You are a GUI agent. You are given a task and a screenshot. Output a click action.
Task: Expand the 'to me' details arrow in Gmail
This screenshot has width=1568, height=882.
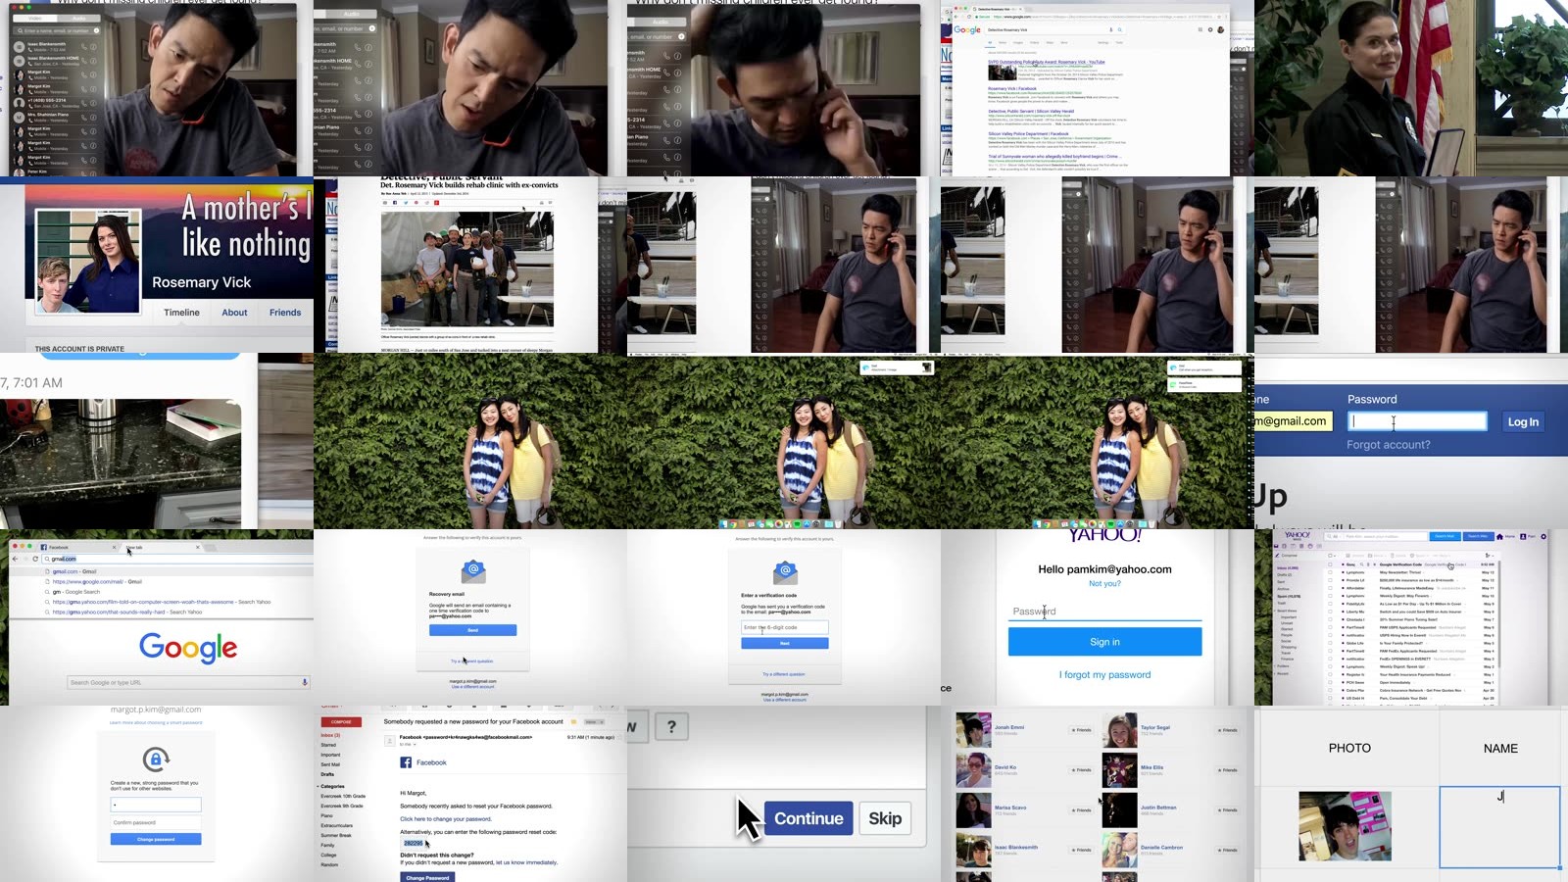point(415,745)
